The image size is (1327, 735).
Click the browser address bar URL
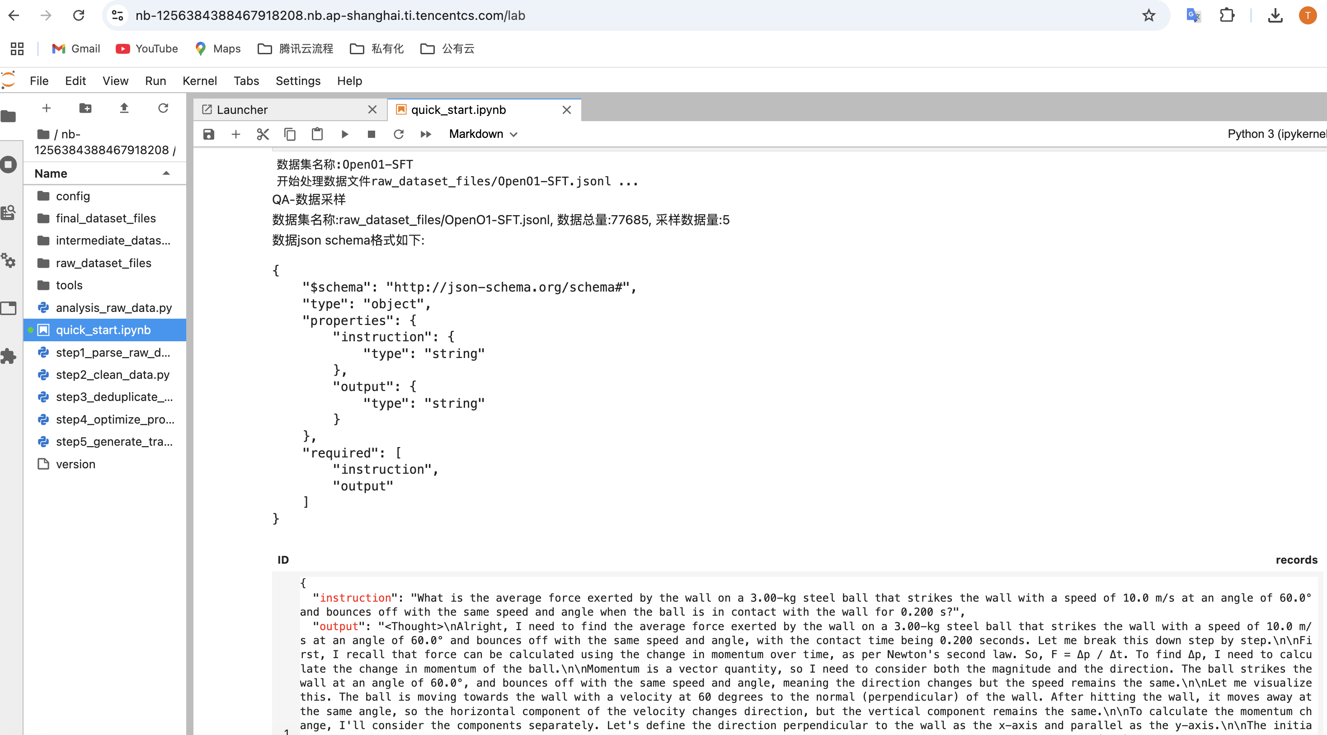pos(330,15)
